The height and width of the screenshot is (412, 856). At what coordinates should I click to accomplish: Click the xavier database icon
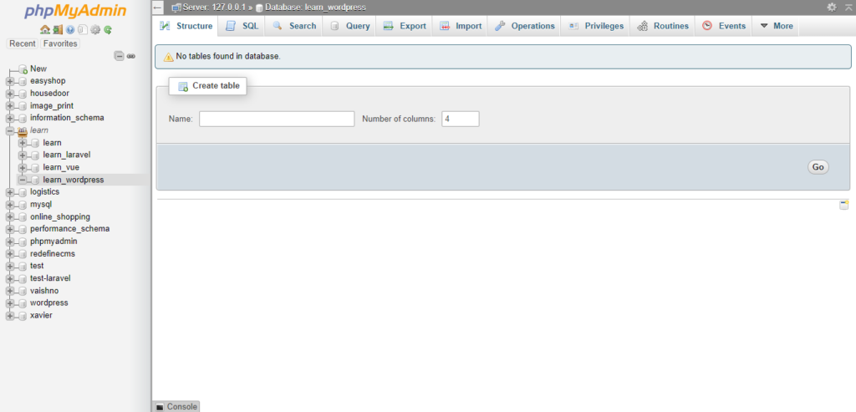[23, 315]
